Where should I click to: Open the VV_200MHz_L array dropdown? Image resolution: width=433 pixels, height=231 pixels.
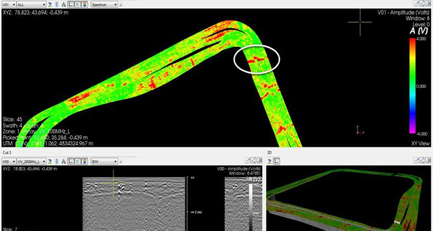[31, 161]
